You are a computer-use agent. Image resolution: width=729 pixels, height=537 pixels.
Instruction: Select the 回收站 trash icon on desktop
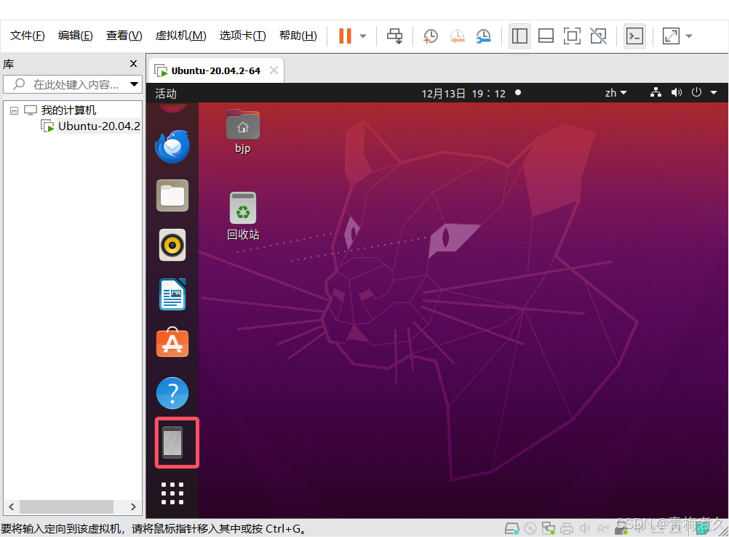click(x=243, y=216)
